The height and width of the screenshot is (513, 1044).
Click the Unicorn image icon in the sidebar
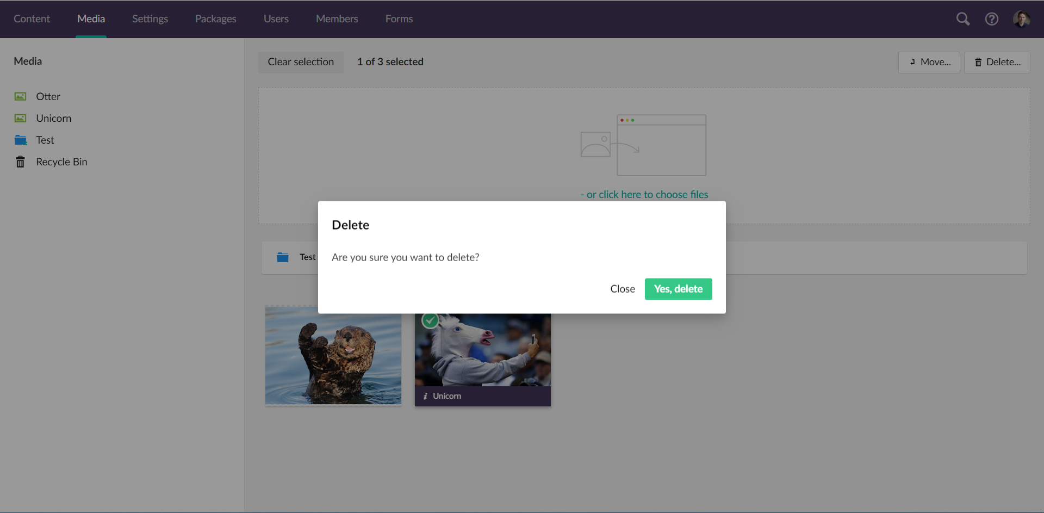20,118
